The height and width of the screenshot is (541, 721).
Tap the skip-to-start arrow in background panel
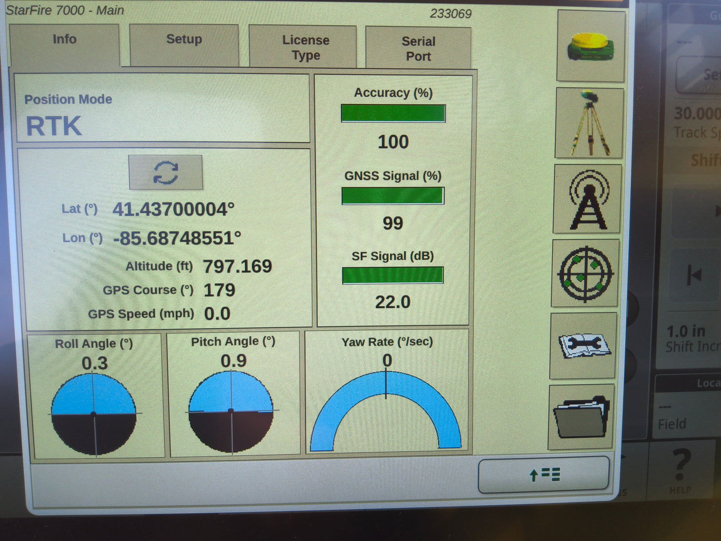pos(694,275)
